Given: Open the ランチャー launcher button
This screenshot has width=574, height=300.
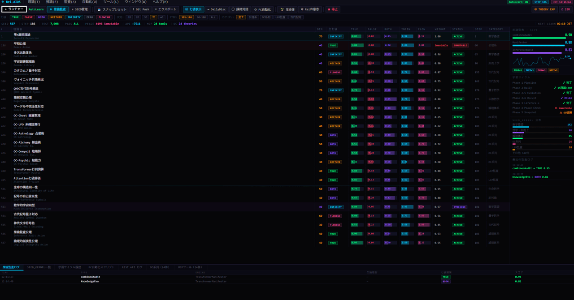Looking at the screenshot, I should click(14, 9).
